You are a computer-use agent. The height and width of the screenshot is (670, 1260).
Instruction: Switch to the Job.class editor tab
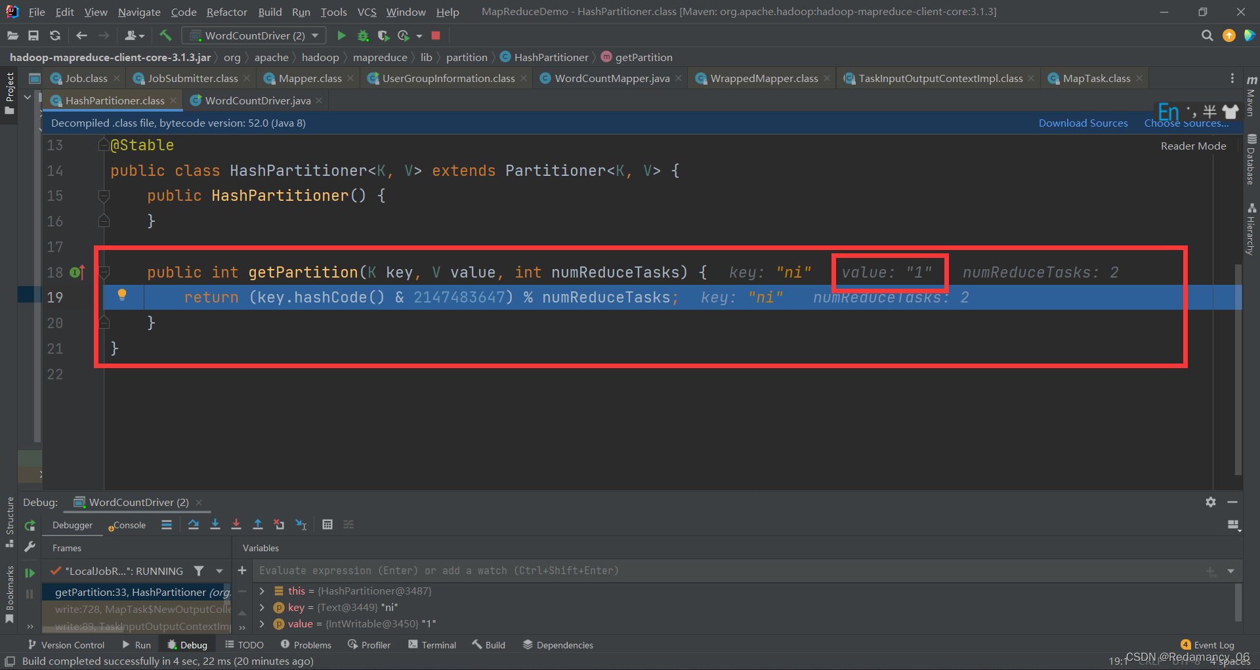point(86,78)
